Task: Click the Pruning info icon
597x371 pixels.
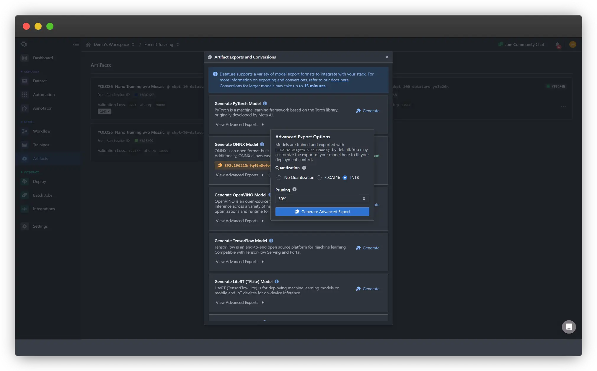Action: [294, 189]
